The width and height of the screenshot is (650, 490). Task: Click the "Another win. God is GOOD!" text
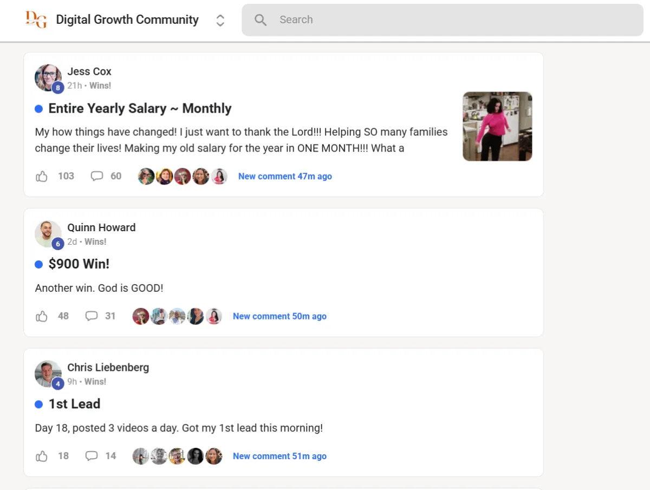(x=99, y=288)
